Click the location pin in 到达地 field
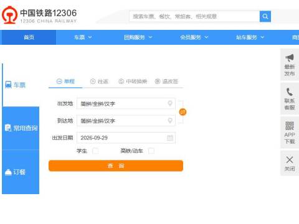The height and width of the screenshot is (224, 299). 170,121
